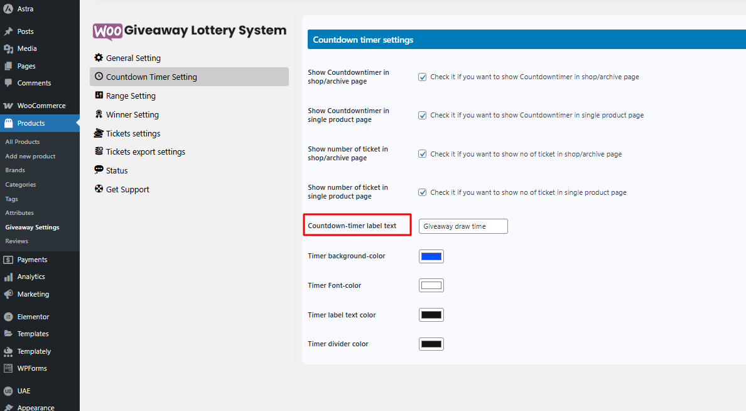Click the WooCommerce icon in sidebar

tap(8, 106)
